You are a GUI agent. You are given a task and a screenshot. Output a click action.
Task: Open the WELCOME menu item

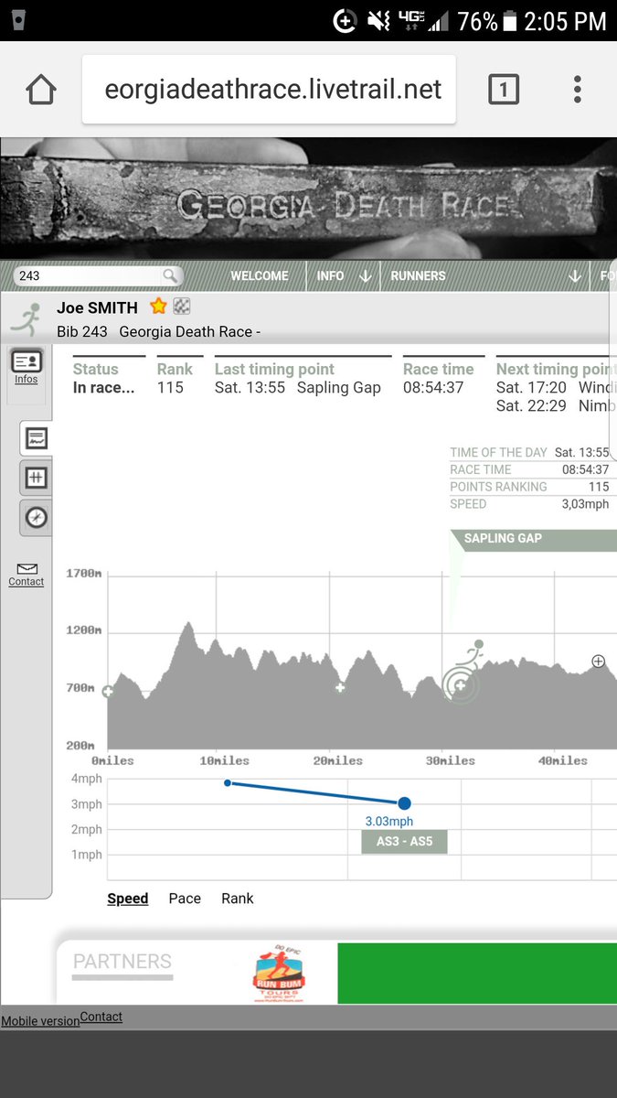point(260,275)
